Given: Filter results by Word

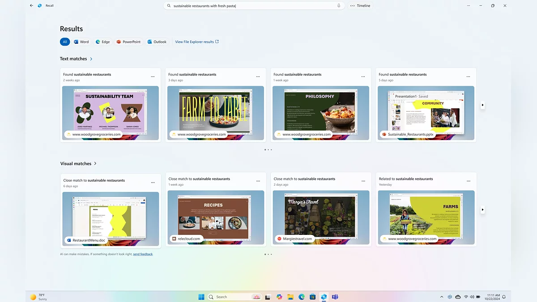Looking at the screenshot, I should tap(81, 42).
